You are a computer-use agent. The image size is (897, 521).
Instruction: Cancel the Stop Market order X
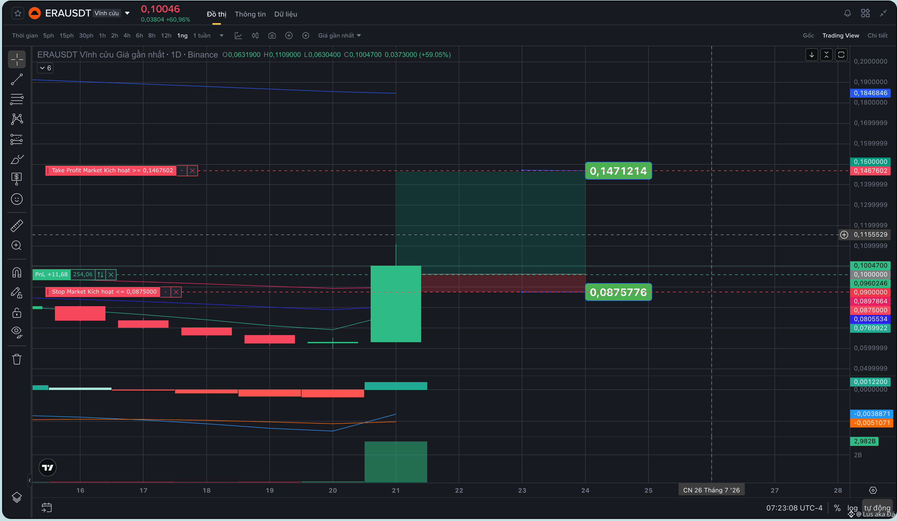click(x=176, y=292)
